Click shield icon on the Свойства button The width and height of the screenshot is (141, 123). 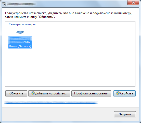118,93
